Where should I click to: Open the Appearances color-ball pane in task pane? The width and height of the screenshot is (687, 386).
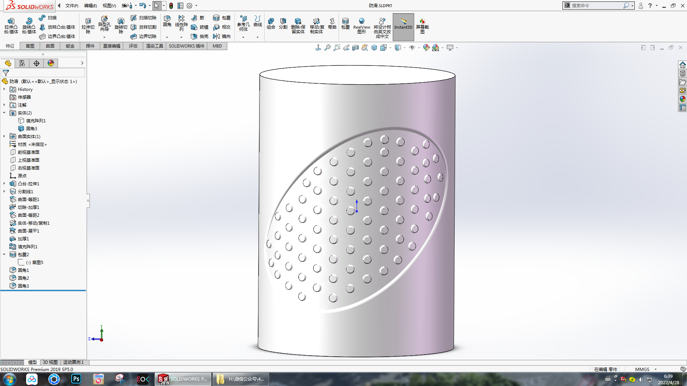[683, 99]
